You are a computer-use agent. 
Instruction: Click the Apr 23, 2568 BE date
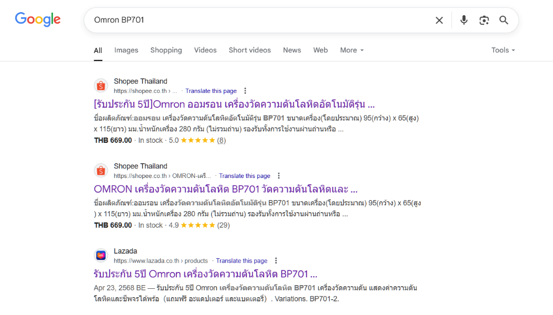click(120, 288)
